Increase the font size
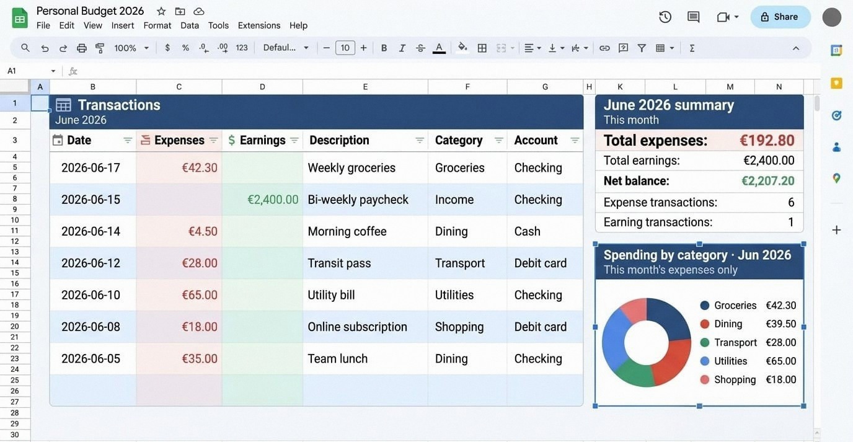853x442 pixels. 363,48
